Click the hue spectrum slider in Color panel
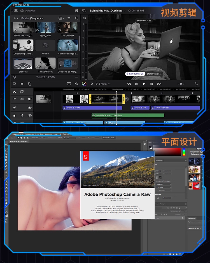210x263 pixels. tap(184, 152)
